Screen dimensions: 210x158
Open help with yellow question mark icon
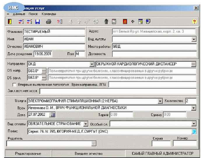coord(194,21)
